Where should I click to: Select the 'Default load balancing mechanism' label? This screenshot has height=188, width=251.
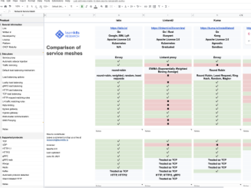[x=19, y=70]
